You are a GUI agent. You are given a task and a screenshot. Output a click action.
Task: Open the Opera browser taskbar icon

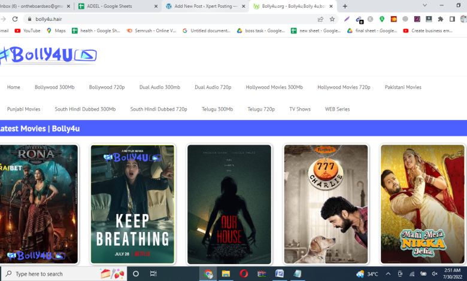pyautogui.click(x=244, y=274)
